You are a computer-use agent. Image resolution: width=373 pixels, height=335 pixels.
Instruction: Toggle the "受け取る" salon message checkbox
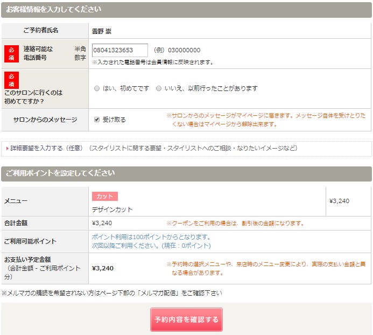(x=97, y=120)
